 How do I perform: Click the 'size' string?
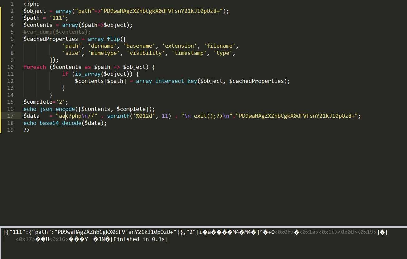72,53
